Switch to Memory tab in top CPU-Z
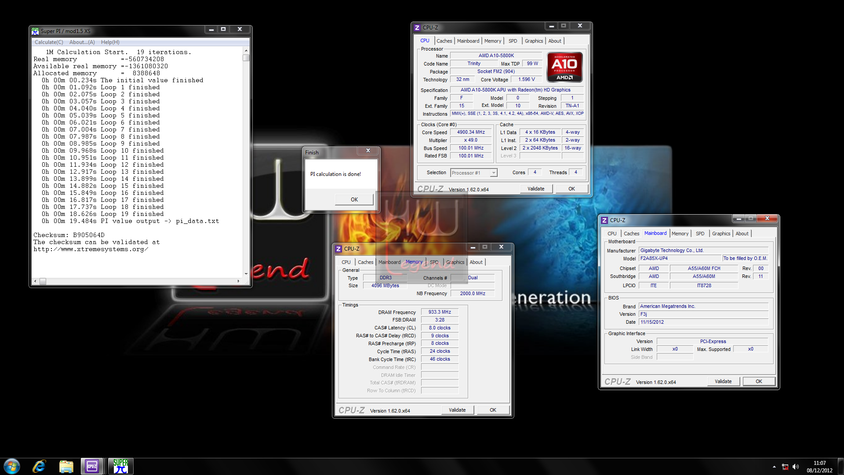This screenshot has width=844, height=475. pos(492,41)
